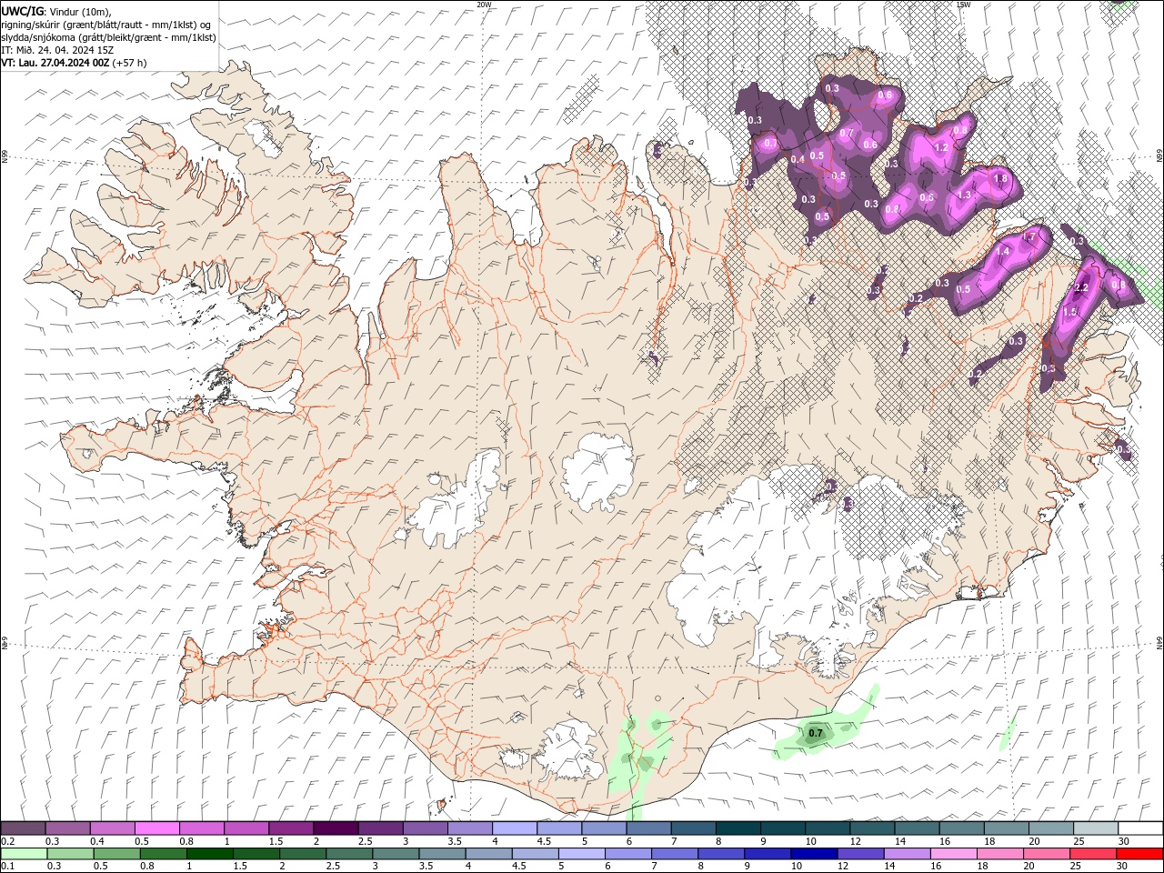Select the 'VT: Lau. 27.04.2024 00Z (+57 h)' text
Viewport: 1164px width, 873px height.
[x=74, y=63]
